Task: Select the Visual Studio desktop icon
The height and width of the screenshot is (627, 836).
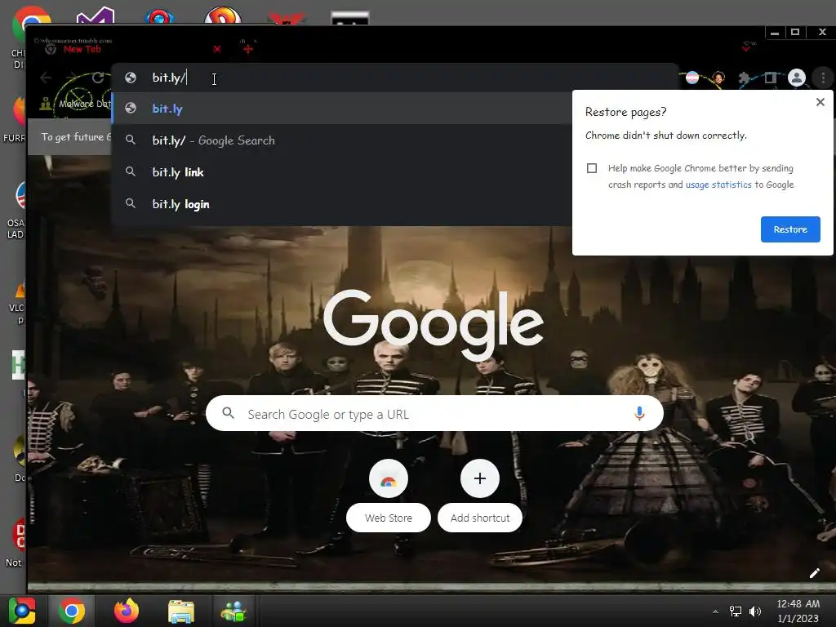Action: tap(95, 16)
